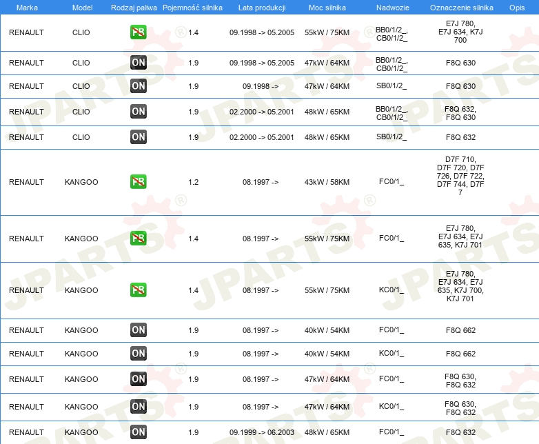Click the ON icon for Clio 48kW SB0/1/2_ row
Screen dimensions: 539x444
point(138,137)
